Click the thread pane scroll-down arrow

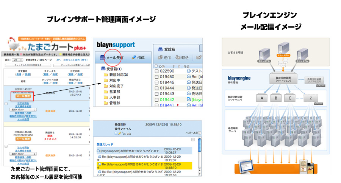pyautogui.click(x=200, y=174)
